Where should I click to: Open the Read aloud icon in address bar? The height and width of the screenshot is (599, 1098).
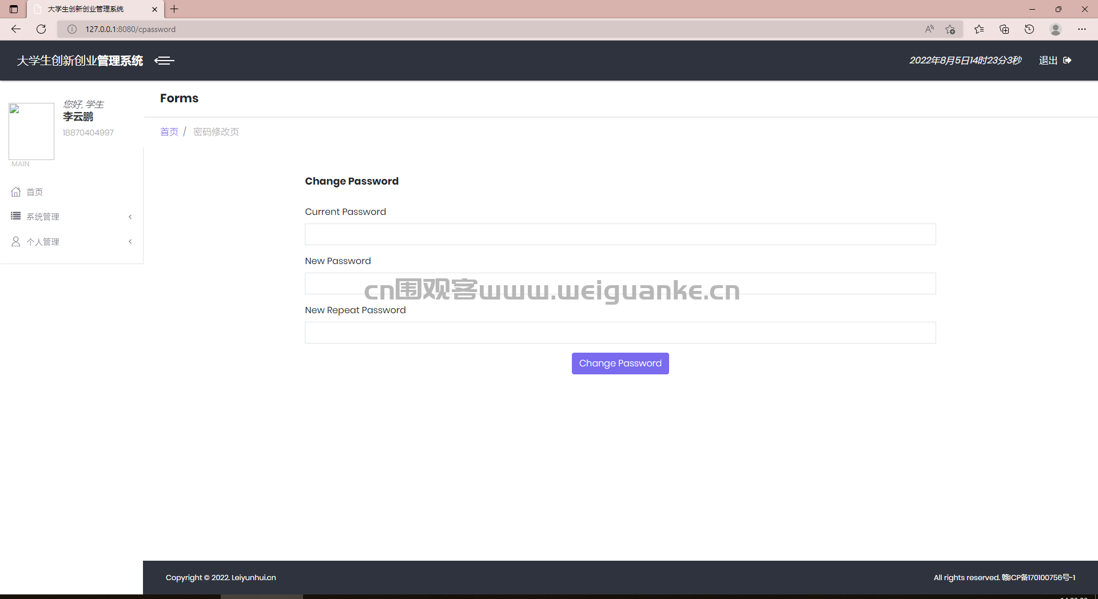tap(929, 29)
